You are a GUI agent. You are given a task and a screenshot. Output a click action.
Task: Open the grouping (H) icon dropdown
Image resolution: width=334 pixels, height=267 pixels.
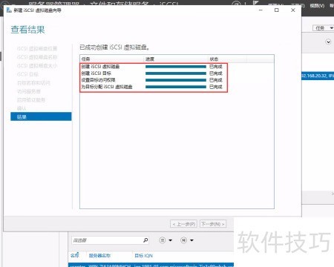coord(183,240)
